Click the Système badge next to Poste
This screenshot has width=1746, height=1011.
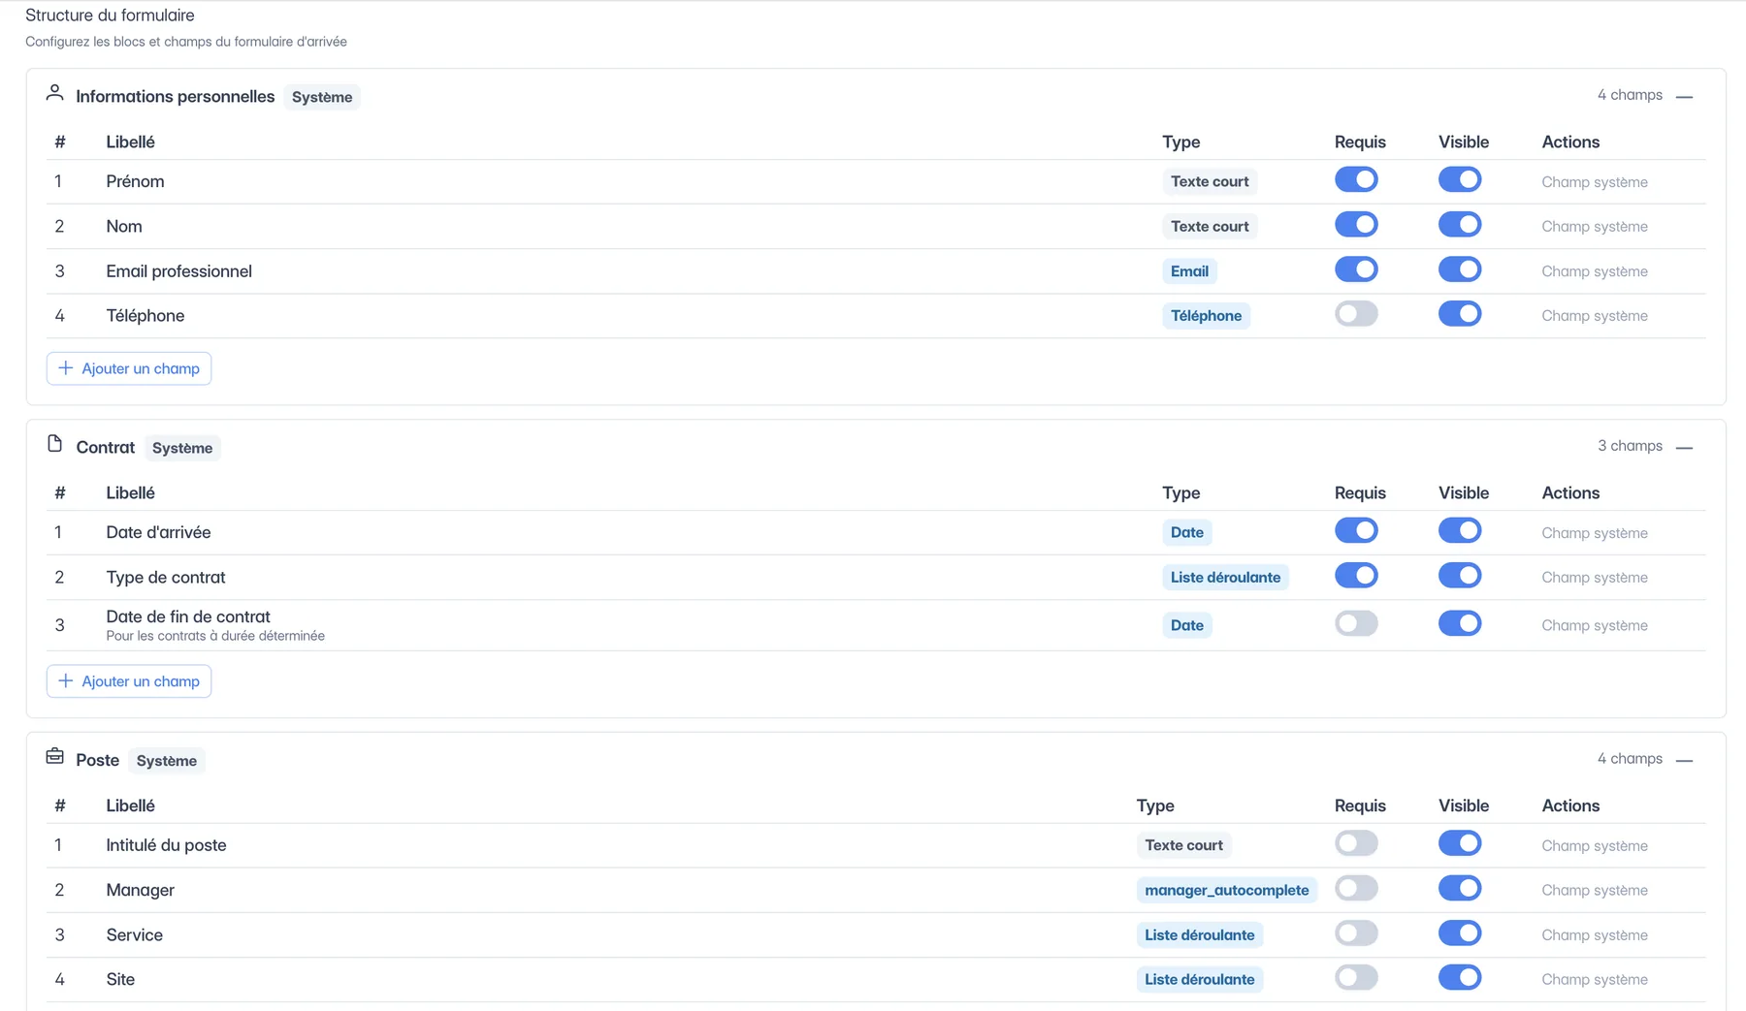pos(167,761)
